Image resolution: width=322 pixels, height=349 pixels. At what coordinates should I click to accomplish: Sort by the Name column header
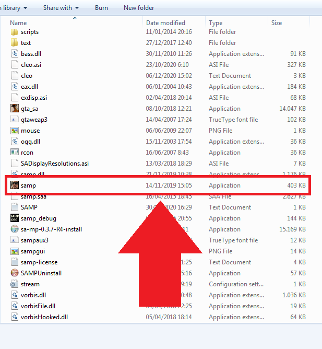18,23
